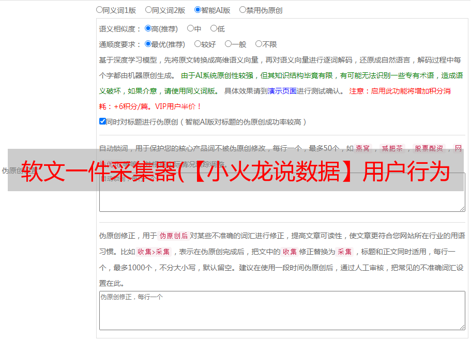Set 语义相似度 to 低
Image resolution: width=471 pixels, height=340 pixels.
click(214, 28)
